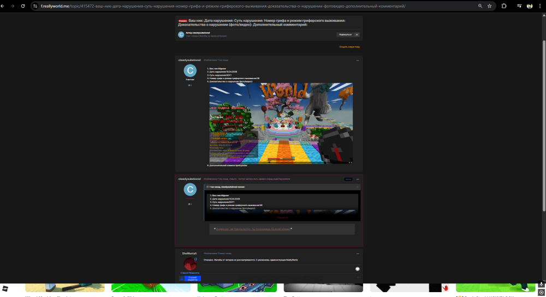Create a new topic via orange link
Image resolution: width=546 pixels, height=297 pixels.
point(349,46)
